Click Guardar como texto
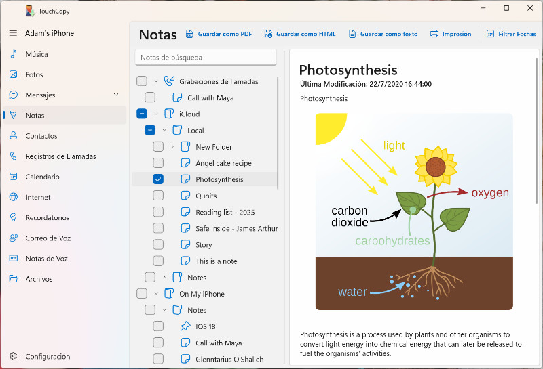Screen dimensions: 543x369 (383, 34)
